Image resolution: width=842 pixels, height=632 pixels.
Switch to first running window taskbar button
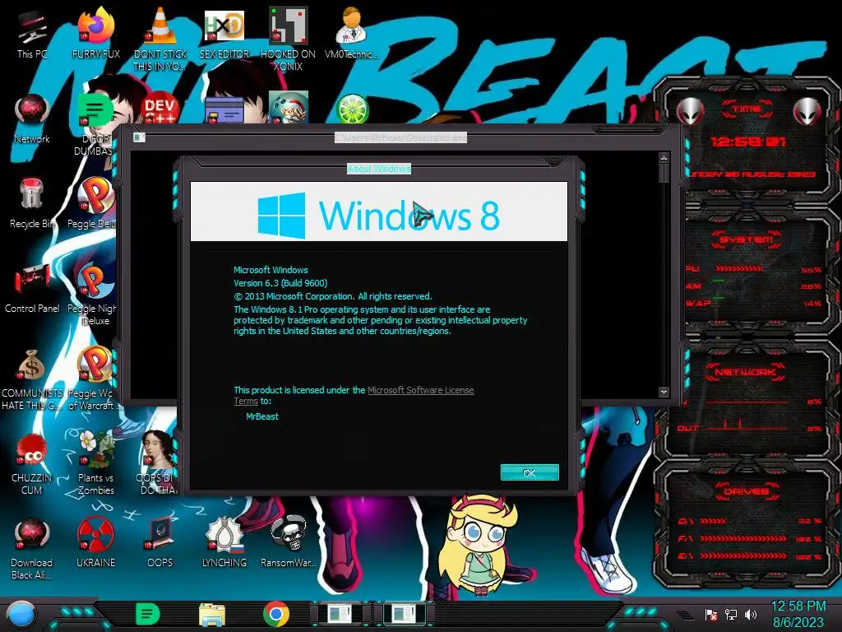point(340,614)
